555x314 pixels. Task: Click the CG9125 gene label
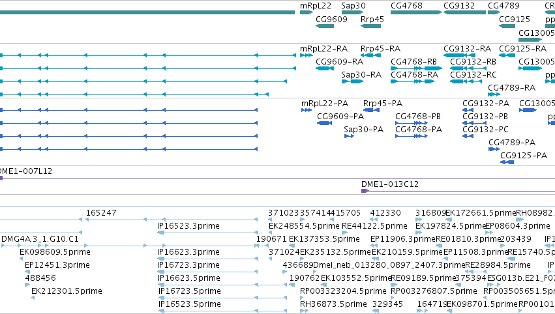coord(515,20)
